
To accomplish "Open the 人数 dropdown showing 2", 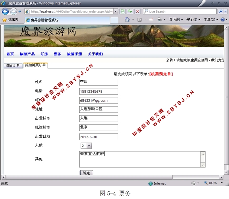I will click(86, 146).
